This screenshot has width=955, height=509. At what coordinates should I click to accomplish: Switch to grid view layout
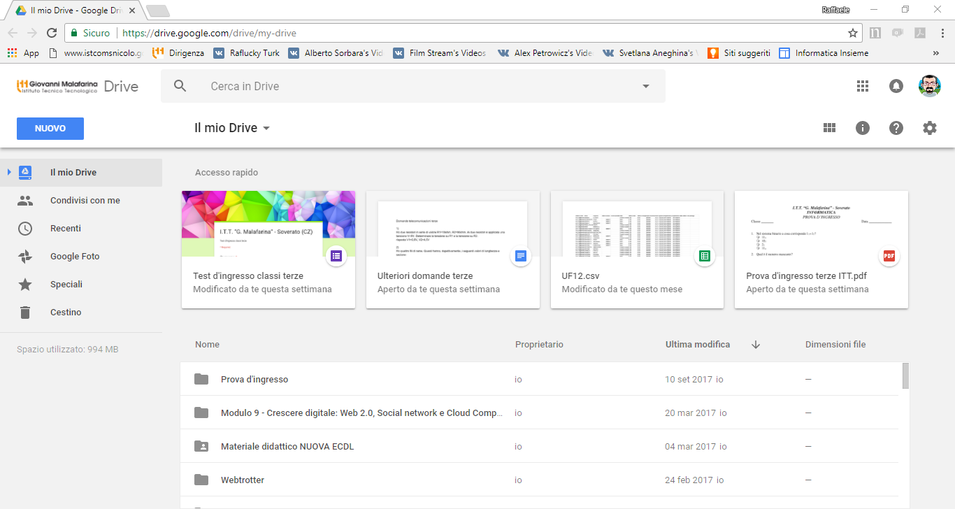click(829, 128)
